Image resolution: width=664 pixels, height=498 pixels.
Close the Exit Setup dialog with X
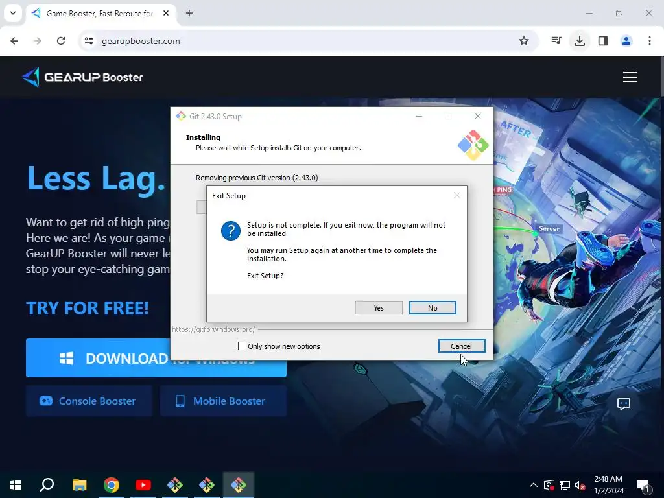pyautogui.click(x=456, y=195)
